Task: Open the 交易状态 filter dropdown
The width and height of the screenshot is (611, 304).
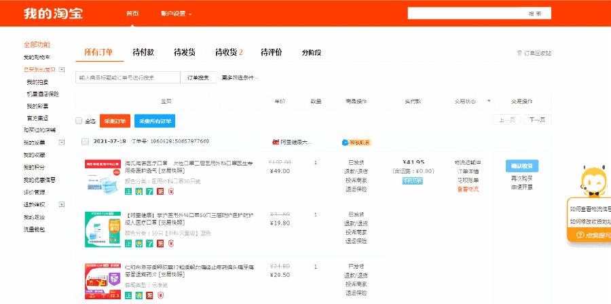Action: [488, 101]
